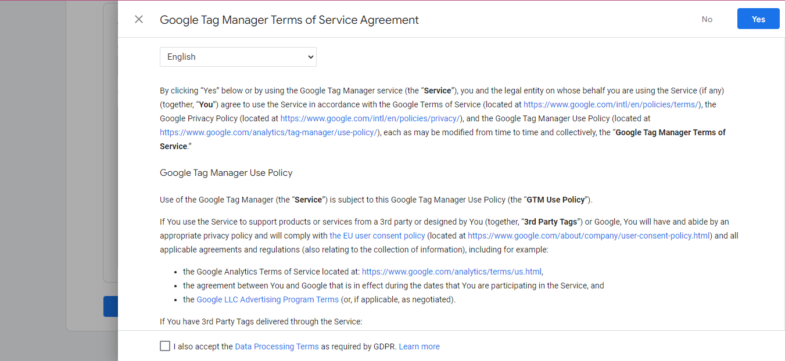Open the Data Processing Terms link
The height and width of the screenshot is (361, 785).
click(277, 346)
